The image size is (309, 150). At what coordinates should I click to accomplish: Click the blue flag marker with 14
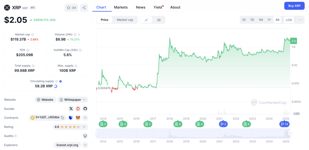pos(284,124)
